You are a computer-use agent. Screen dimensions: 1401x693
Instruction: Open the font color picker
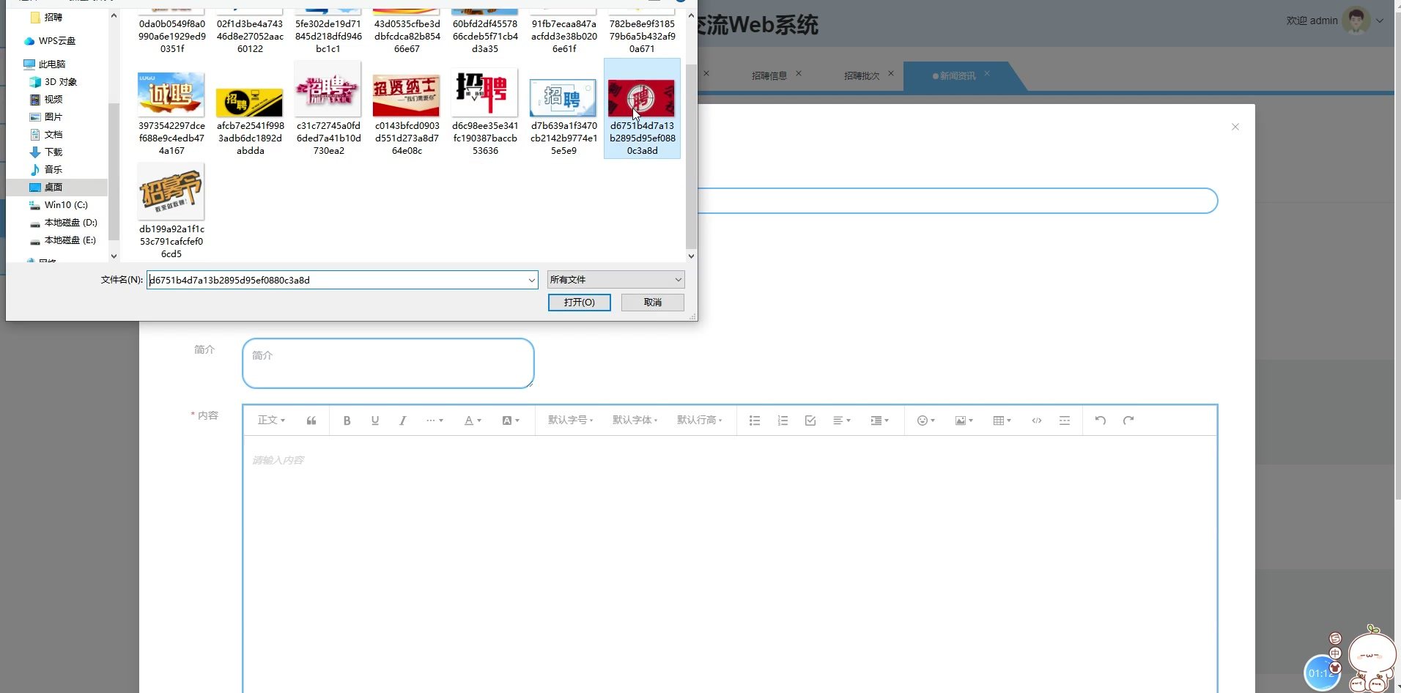coord(473,420)
